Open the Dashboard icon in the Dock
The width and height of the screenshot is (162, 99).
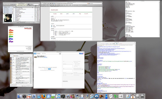coord(24,96)
